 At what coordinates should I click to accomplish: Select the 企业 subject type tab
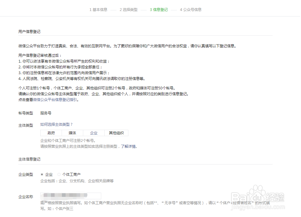pos(94,133)
